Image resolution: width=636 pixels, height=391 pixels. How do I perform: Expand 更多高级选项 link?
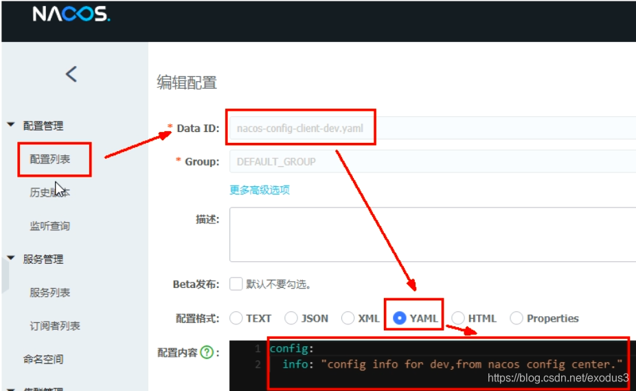click(x=260, y=190)
